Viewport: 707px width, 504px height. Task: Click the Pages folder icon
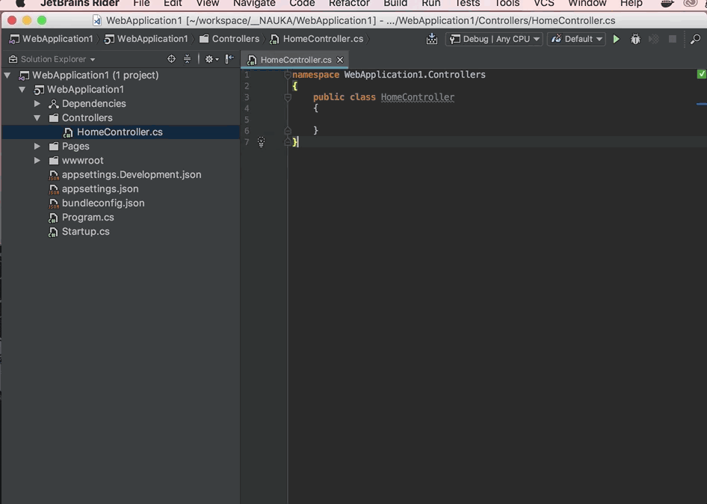coord(54,147)
